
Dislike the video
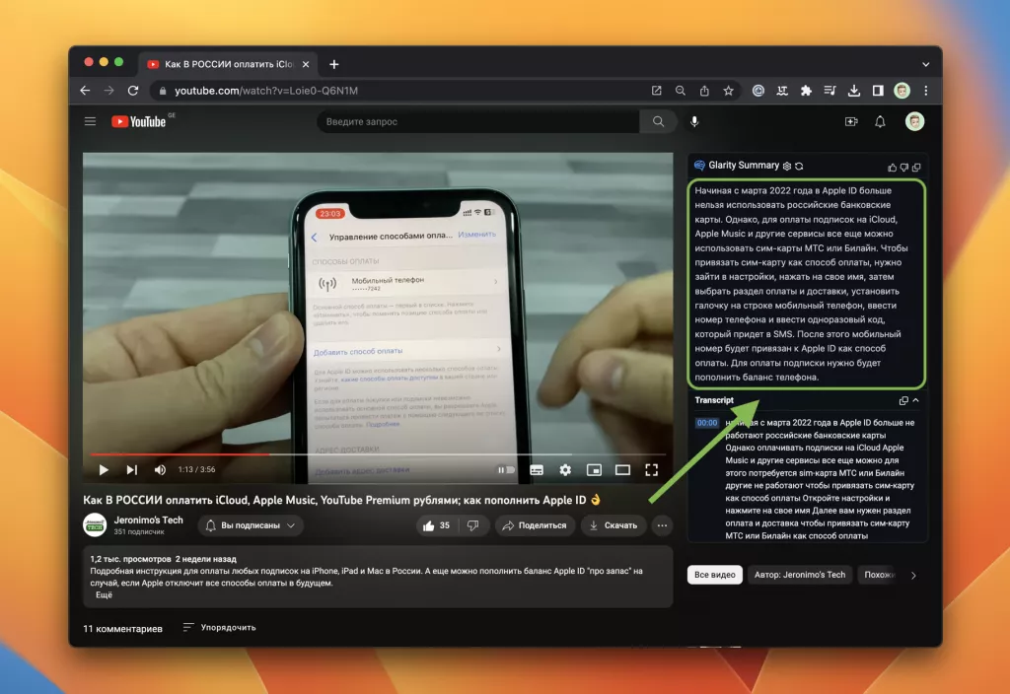pyautogui.click(x=472, y=526)
